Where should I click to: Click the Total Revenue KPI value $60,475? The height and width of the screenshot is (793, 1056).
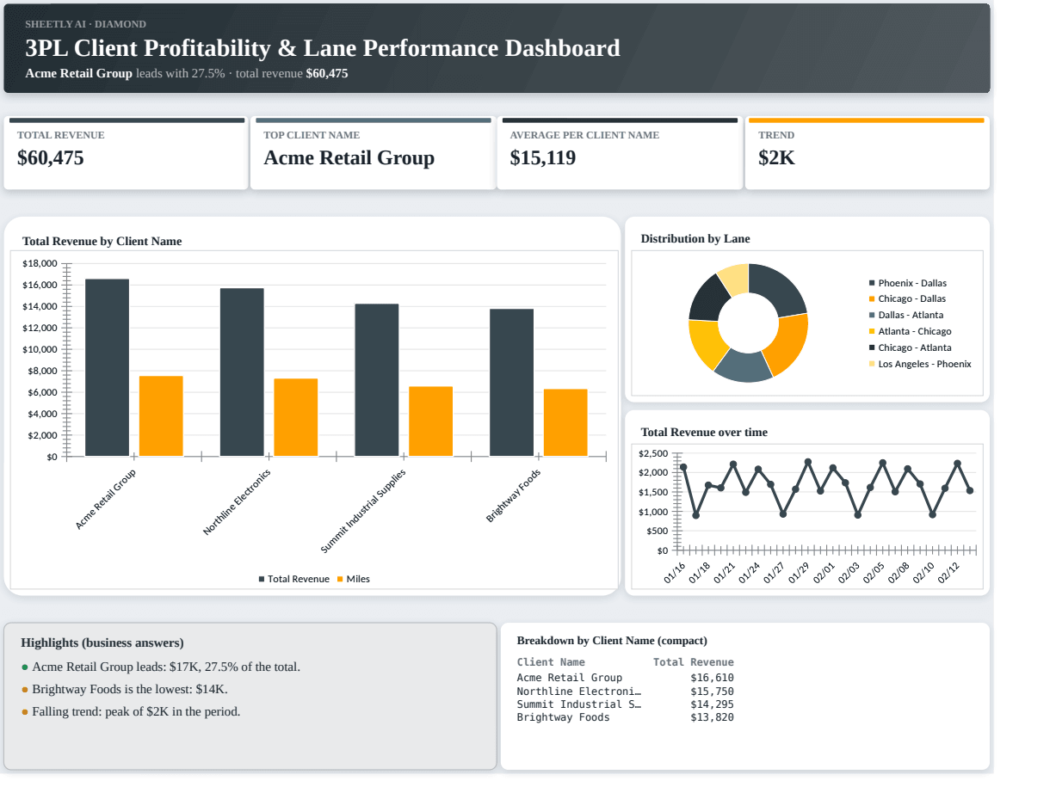(x=51, y=158)
